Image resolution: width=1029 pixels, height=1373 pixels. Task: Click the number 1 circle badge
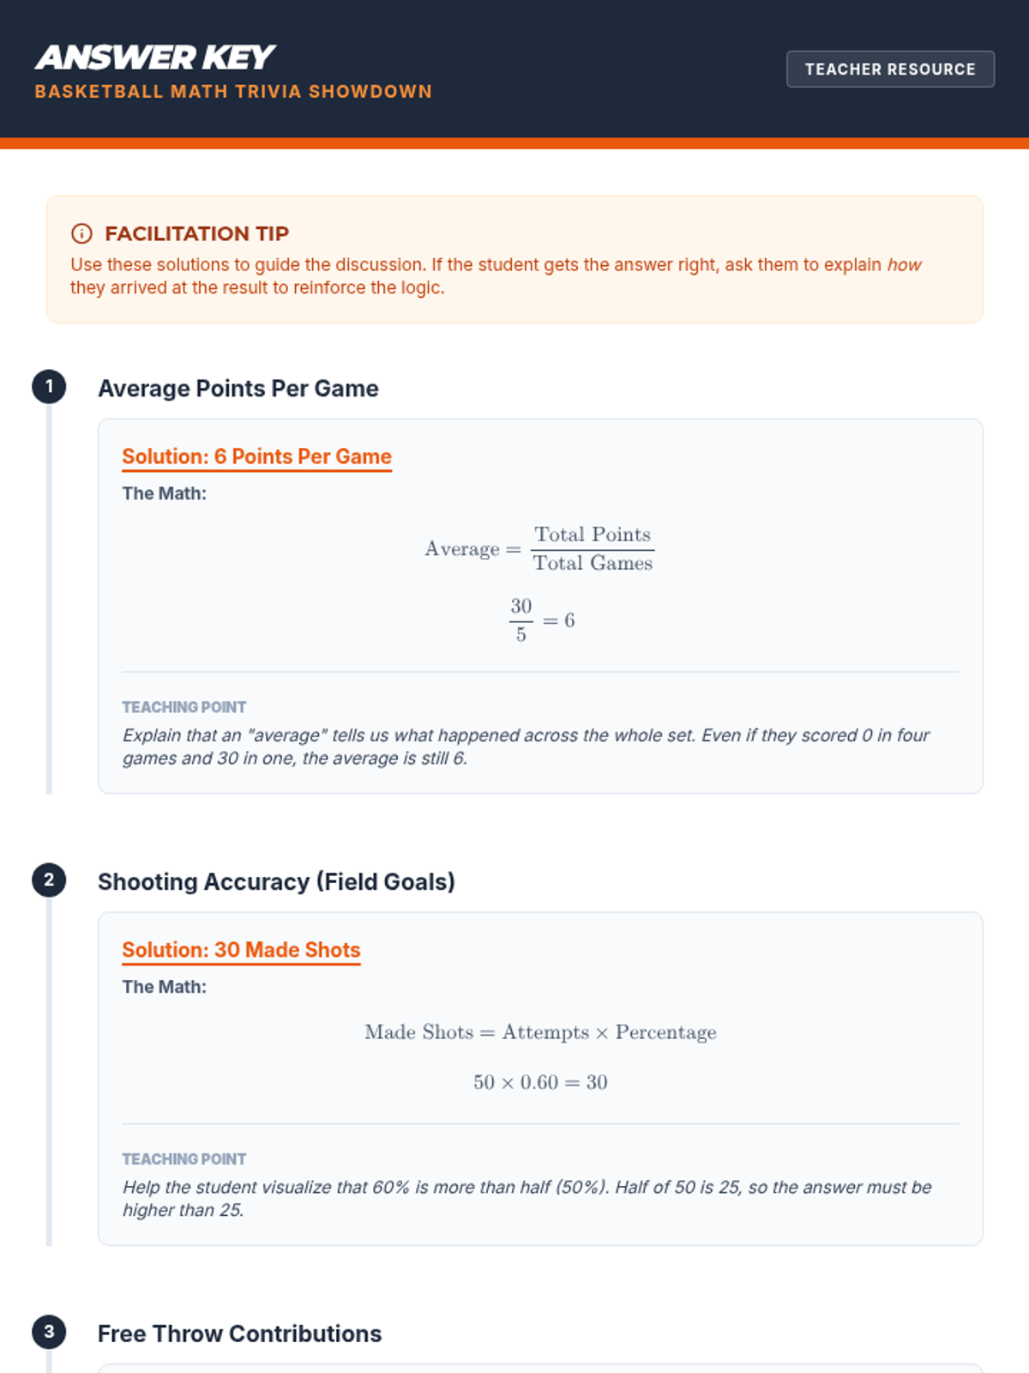49,387
